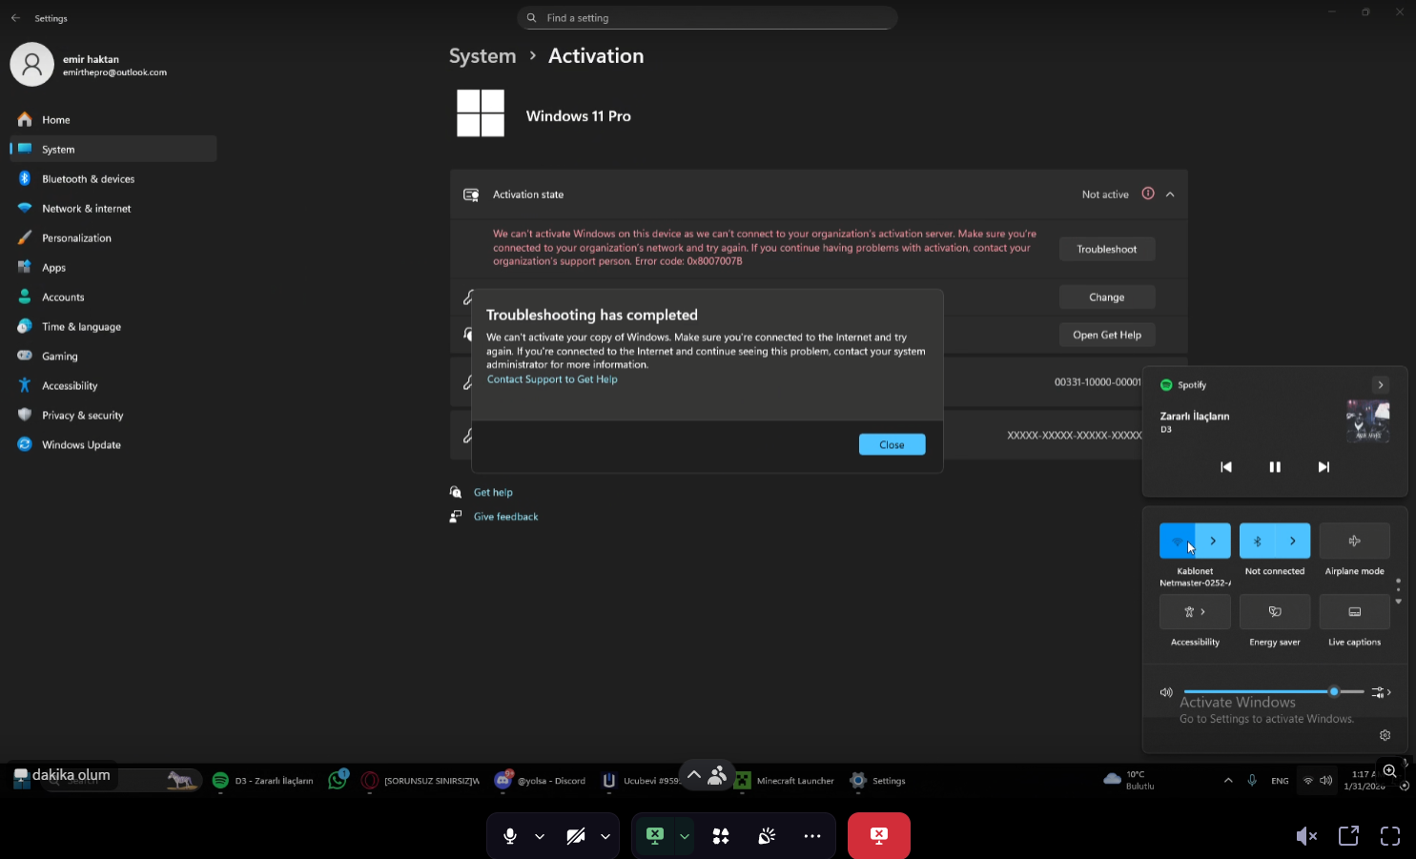1416x859 pixels.
Task: Expand the Spotify media card chevron
Action: (x=1380, y=385)
